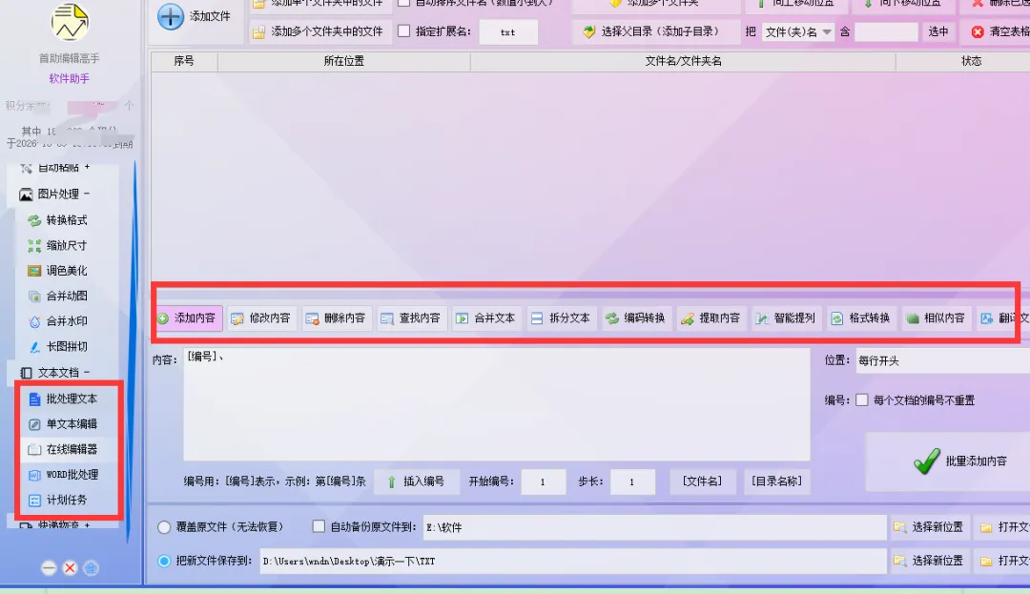Viewport: 1030px width, 594px height.
Task: Click 添加多个文件夹中的文件 button
Action: [x=319, y=31]
